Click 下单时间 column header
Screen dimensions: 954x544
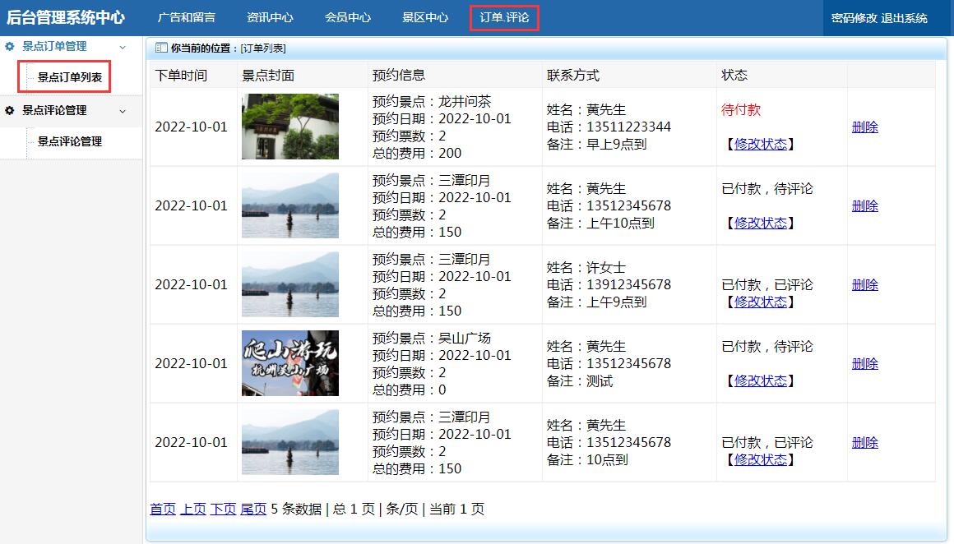click(181, 76)
